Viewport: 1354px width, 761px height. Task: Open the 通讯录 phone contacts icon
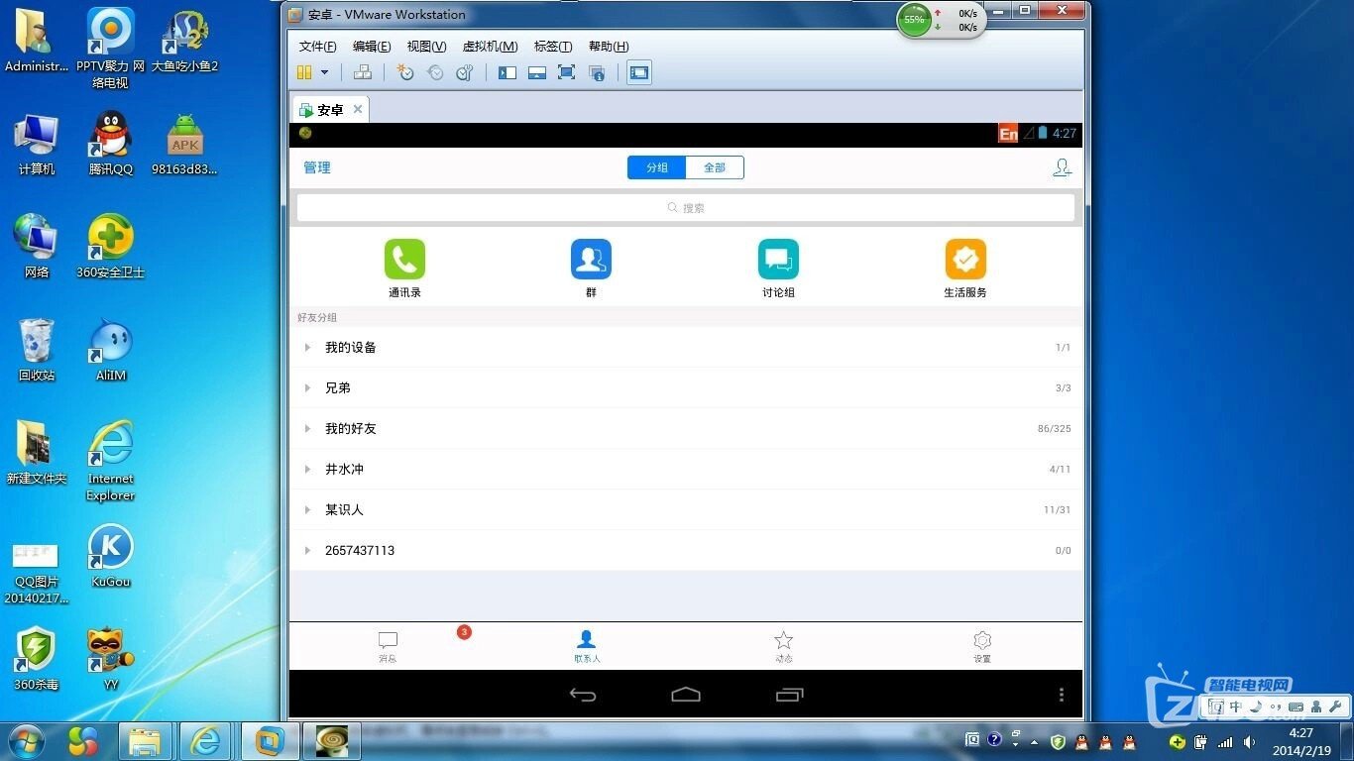pos(404,260)
